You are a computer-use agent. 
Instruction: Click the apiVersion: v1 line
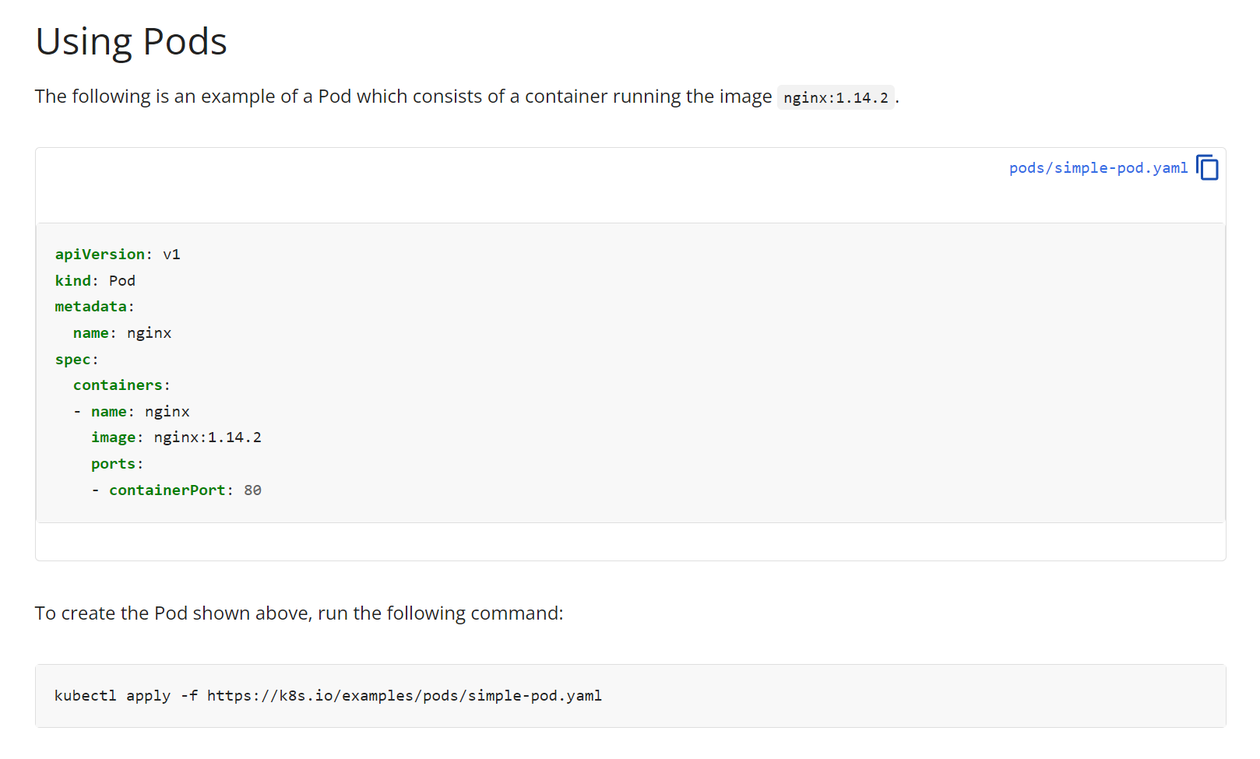tap(118, 255)
